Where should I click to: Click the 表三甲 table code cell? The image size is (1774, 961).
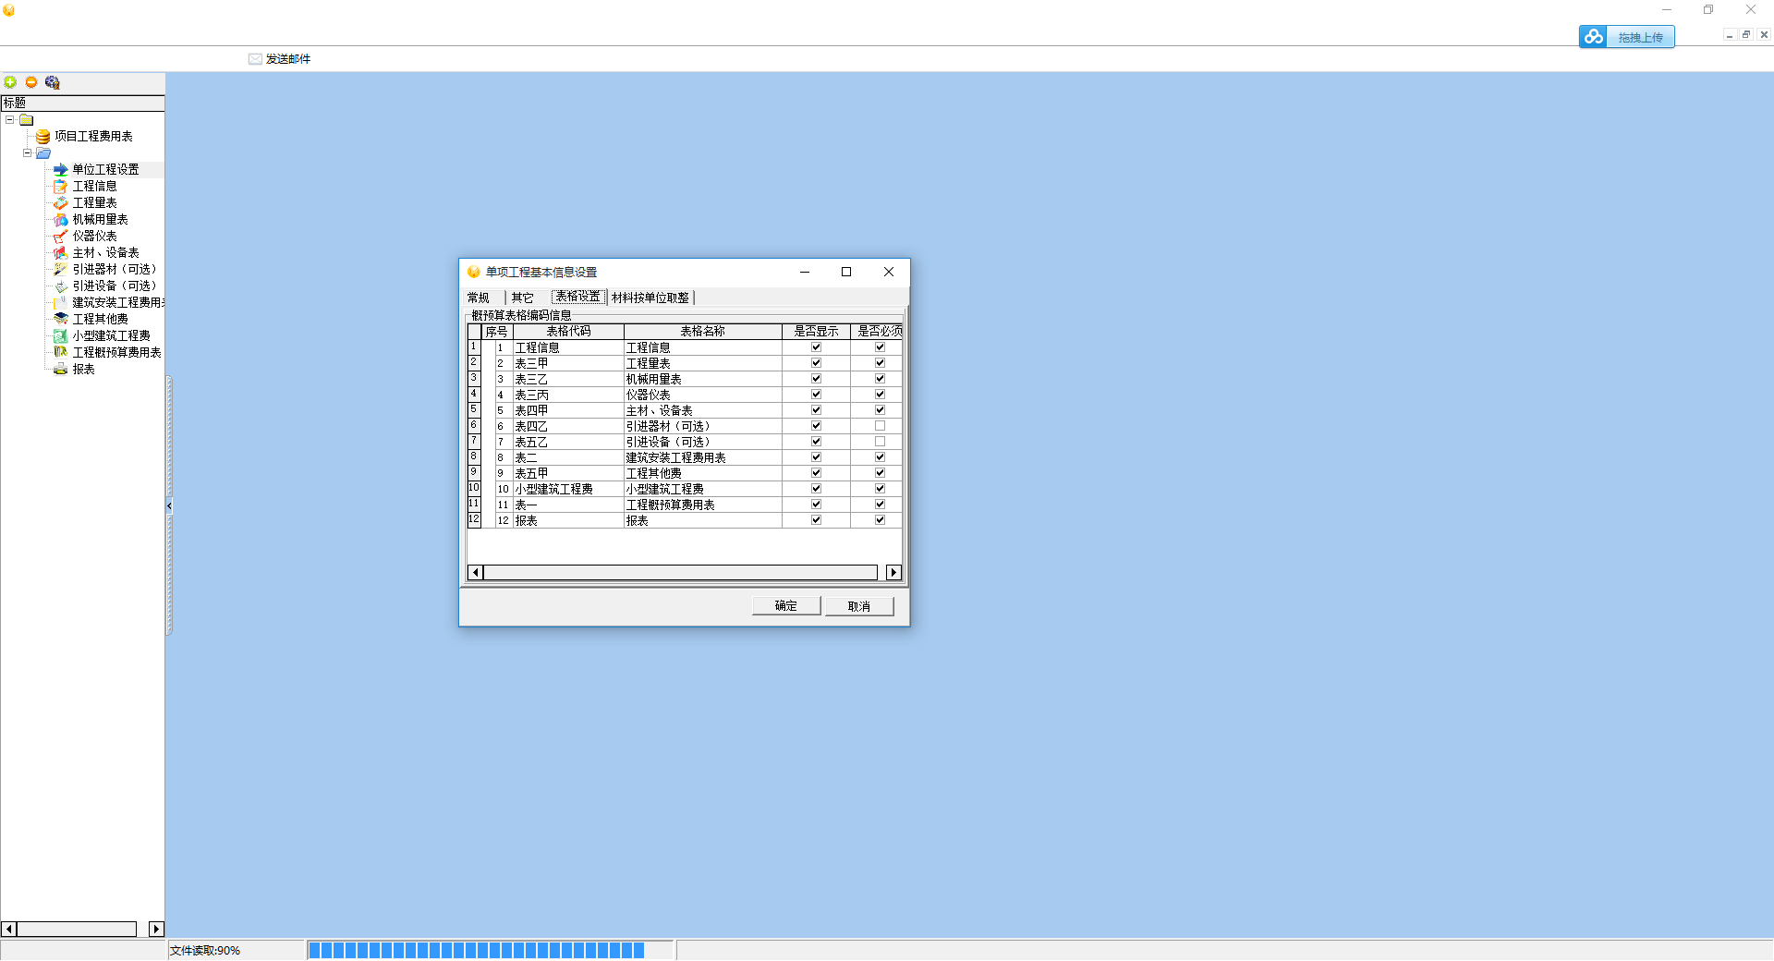click(x=568, y=364)
